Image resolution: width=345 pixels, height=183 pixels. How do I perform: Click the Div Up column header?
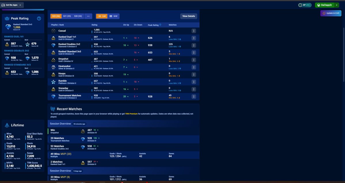pyautogui.click(x=126, y=25)
